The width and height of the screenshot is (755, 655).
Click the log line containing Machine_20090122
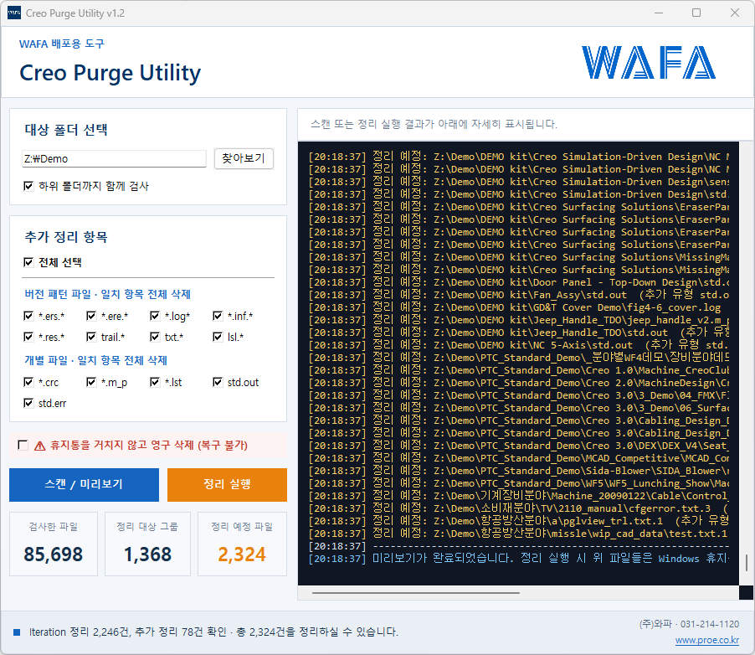(x=518, y=496)
